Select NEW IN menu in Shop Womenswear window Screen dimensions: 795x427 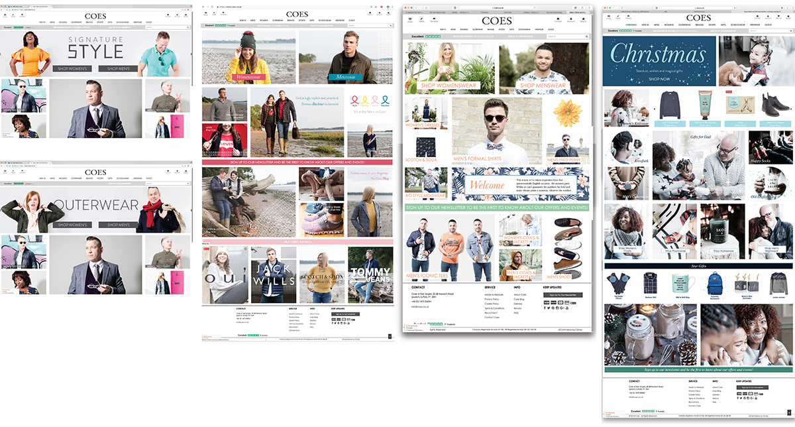coord(443,29)
